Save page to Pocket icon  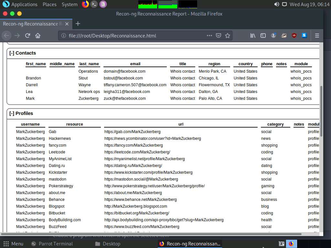[x=219, y=36]
